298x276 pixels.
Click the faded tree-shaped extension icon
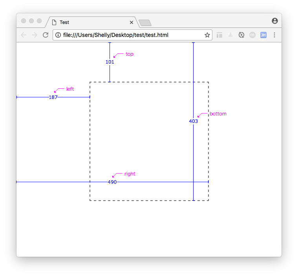coord(230,35)
